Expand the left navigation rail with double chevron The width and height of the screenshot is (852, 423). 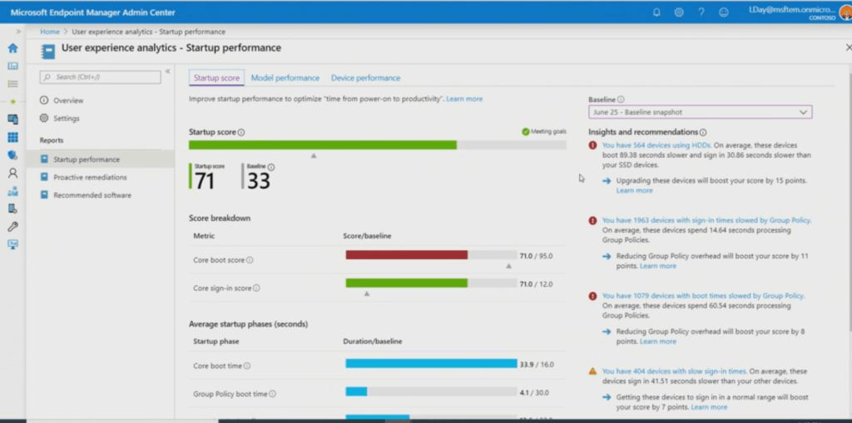tap(18, 32)
